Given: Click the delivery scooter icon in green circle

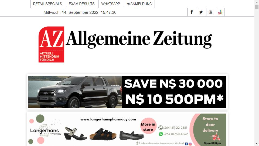Looking at the screenshot, I should (x=215, y=137).
